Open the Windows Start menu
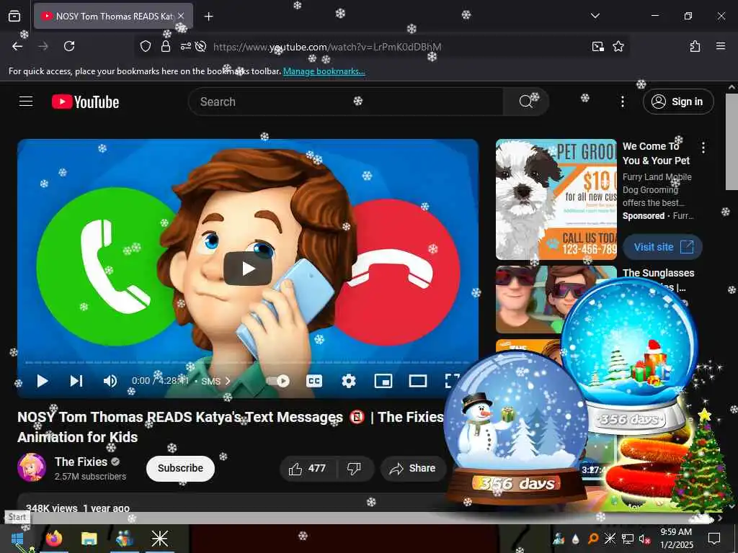The width and height of the screenshot is (738, 553). (x=17, y=539)
